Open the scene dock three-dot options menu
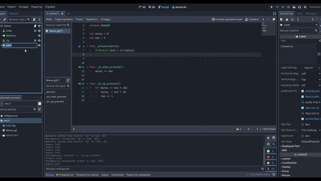The width and height of the screenshot is (321, 181). coord(40,20)
